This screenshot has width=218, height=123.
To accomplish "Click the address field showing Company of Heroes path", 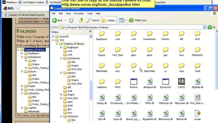I will click(132, 27).
